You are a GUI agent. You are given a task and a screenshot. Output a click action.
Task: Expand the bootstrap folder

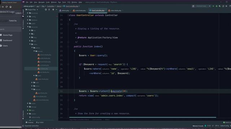pos(27,13)
